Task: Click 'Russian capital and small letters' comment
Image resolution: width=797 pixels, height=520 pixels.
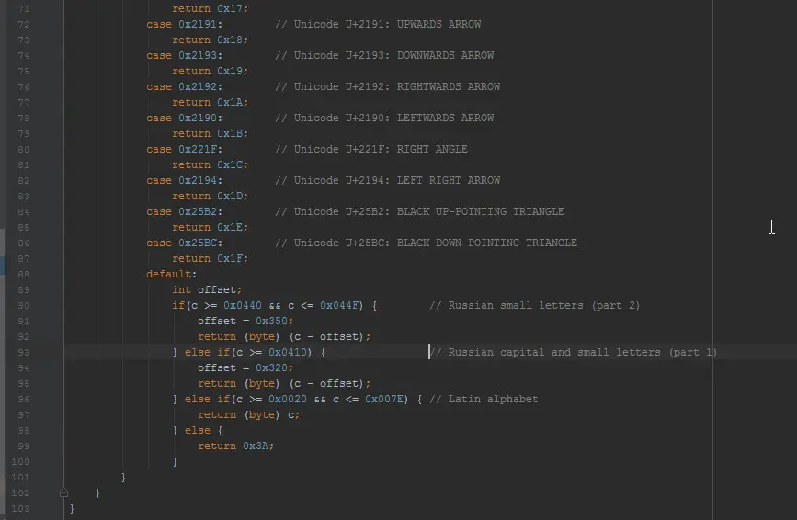Action: click(554, 353)
